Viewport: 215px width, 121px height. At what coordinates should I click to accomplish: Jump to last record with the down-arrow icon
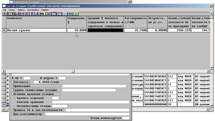37,14
